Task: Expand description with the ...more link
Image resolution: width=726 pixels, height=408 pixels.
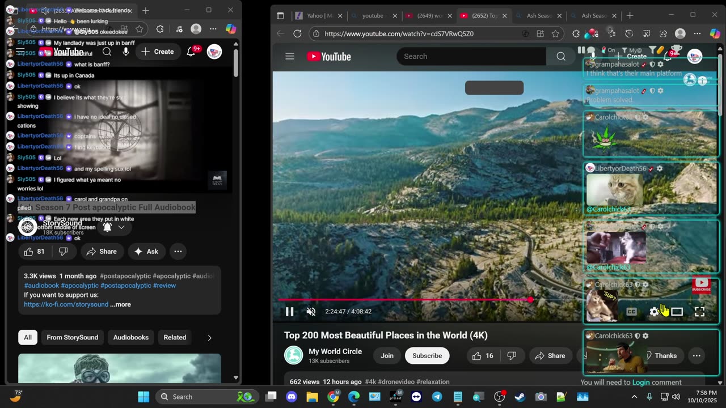Action: (120, 304)
